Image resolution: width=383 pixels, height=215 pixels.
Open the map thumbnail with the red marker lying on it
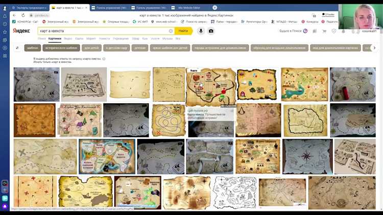click(353, 84)
